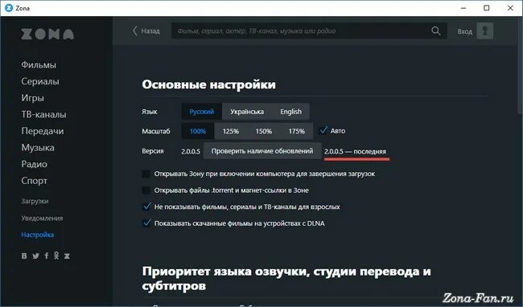Click Проверить наличие обновлений button
523x307 pixels.
[262, 151]
